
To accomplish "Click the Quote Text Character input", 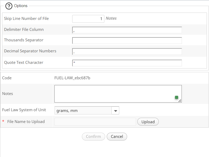I will (127, 63).
